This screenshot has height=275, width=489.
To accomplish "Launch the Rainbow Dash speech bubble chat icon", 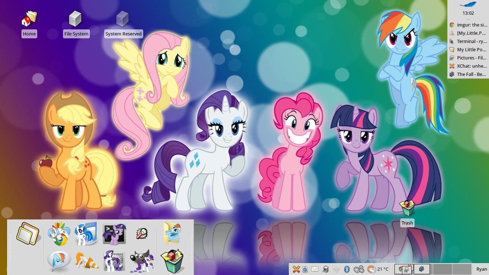I will point(59,261).
